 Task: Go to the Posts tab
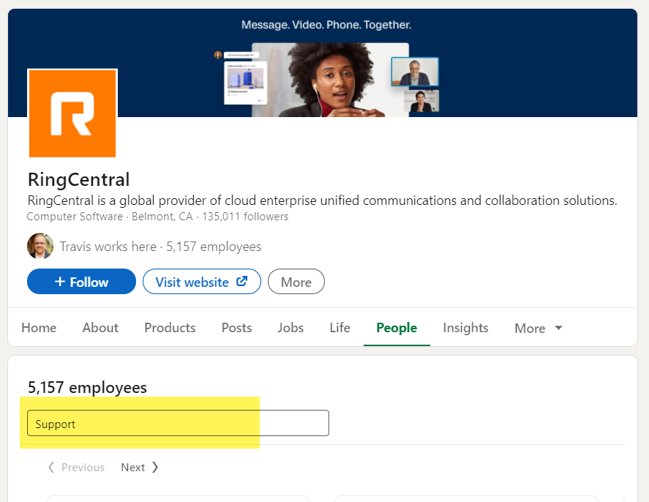pos(236,327)
